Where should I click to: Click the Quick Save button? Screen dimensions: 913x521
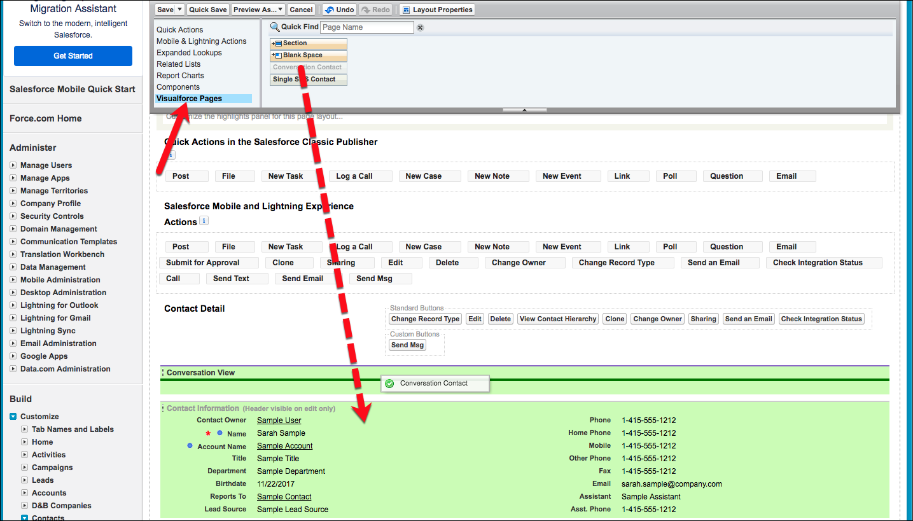pyautogui.click(x=208, y=10)
